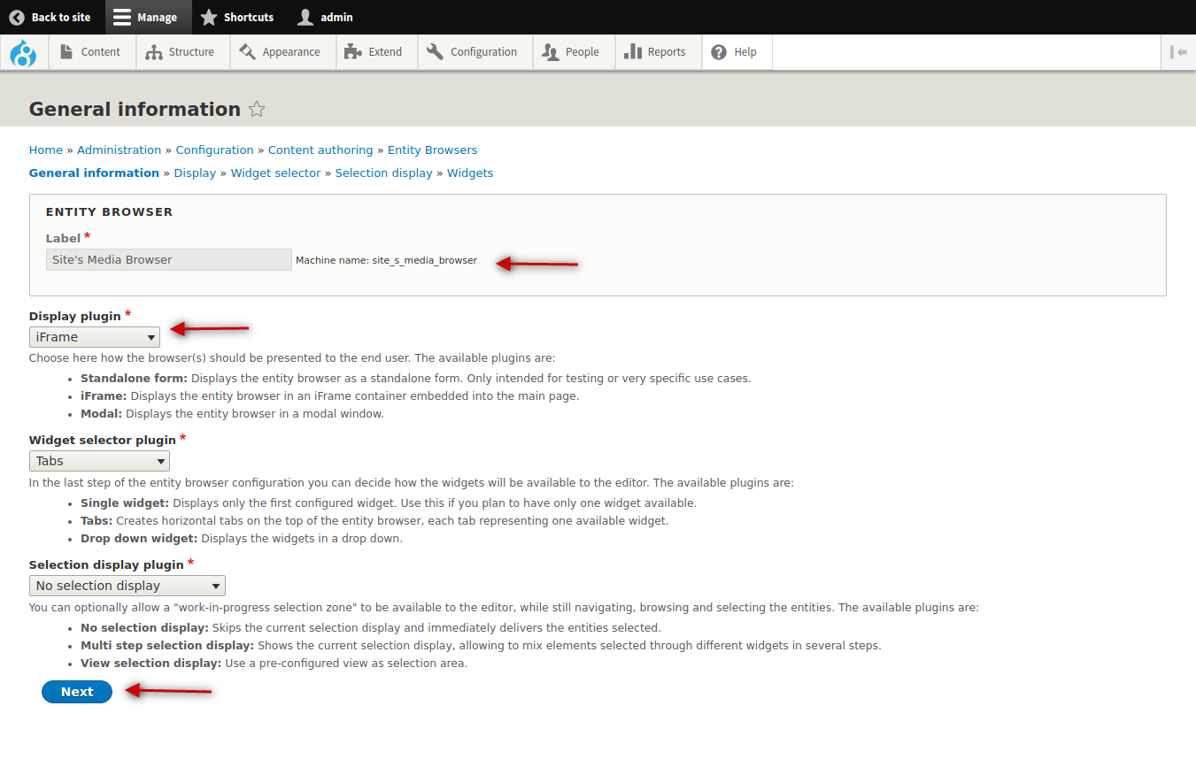Image resolution: width=1196 pixels, height=775 pixels.
Task: Click the Label text field
Action: pos(168,260)
